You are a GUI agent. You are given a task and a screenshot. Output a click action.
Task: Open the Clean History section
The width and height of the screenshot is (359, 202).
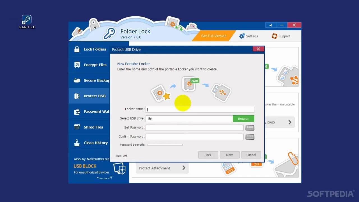[x=90, y=143]
